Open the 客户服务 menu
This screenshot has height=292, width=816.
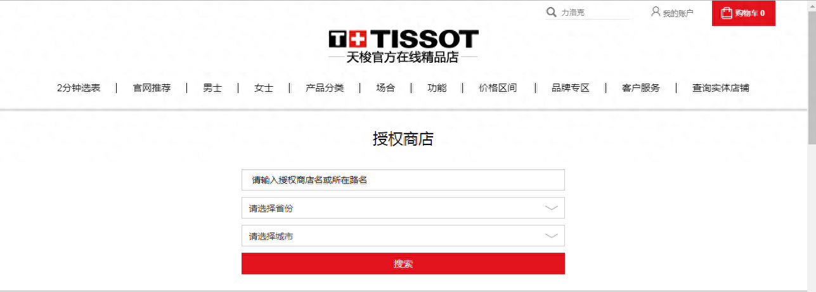tap(641, 88)
